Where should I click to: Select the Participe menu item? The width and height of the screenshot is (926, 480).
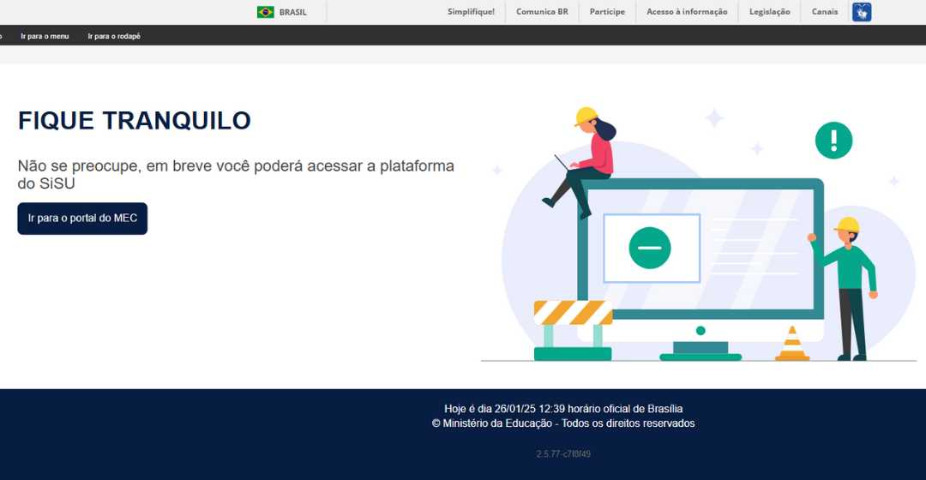(607, 12)
